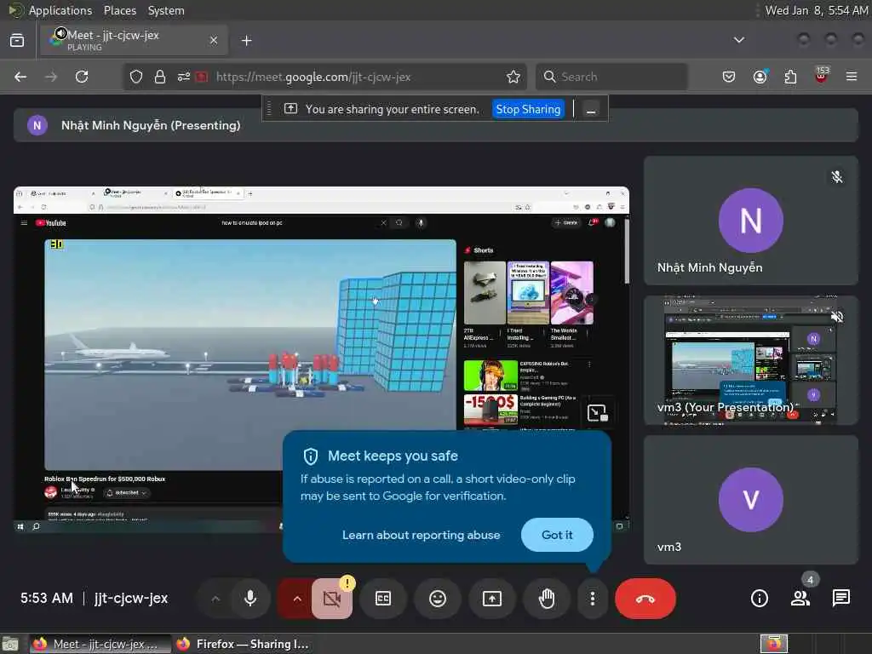
Task: Click the show desktop icon in taskbar
Action: click(x=10, y=644)
